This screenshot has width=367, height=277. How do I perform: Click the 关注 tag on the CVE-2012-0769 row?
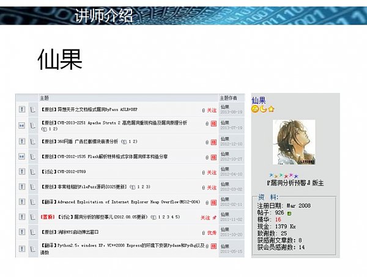coord(212,172)
